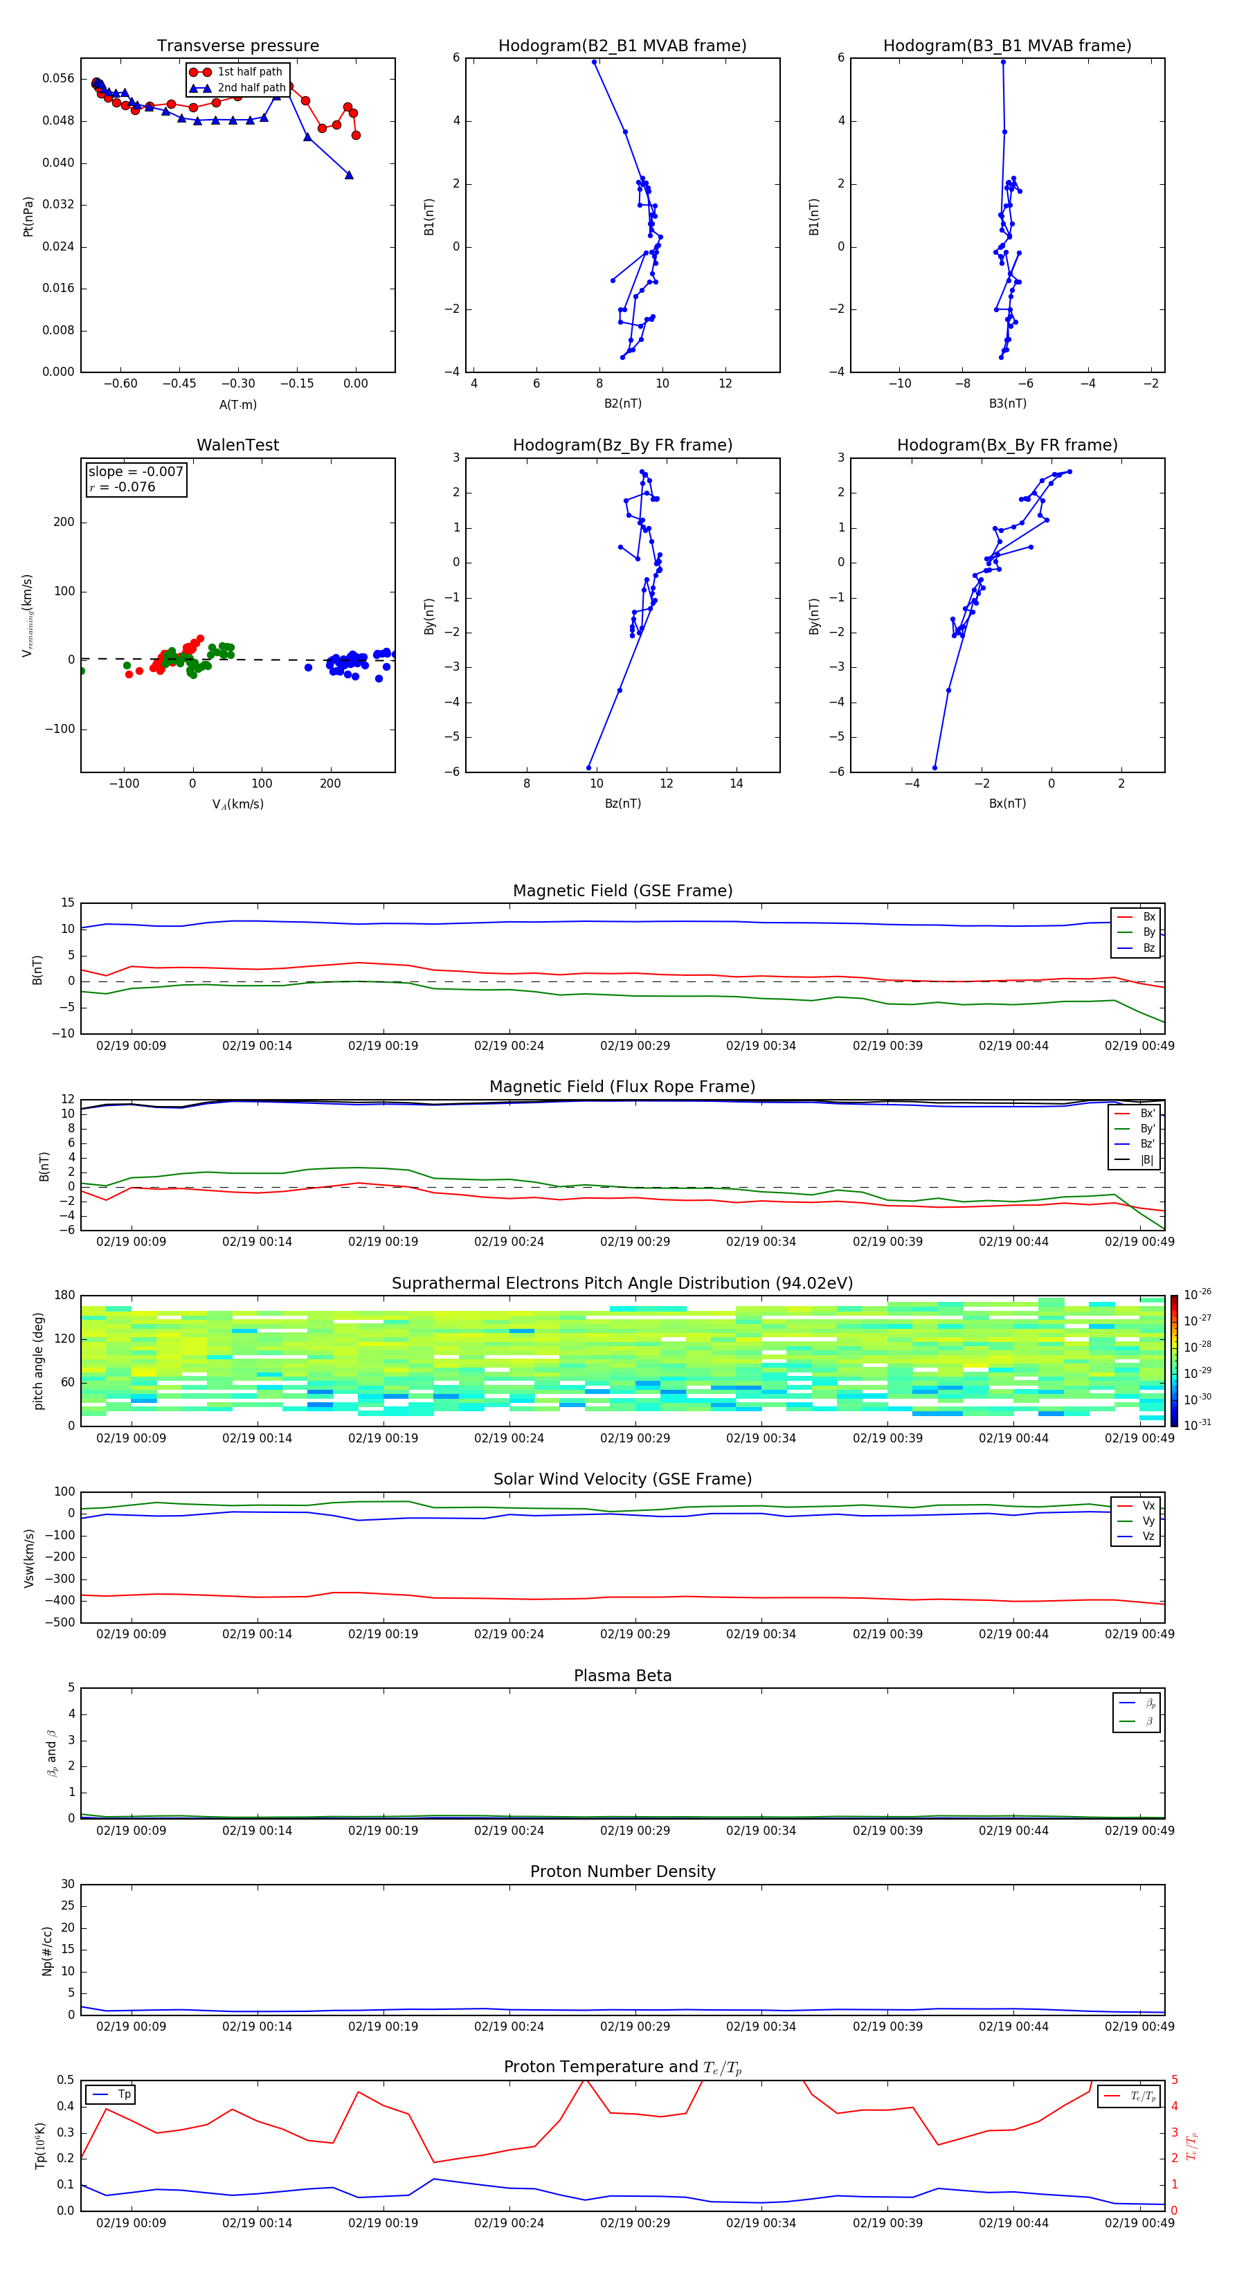Viewport: 1246px width, 2284px height.
Task: Click the 'A(T·m)' x-axis label
Action: (237, 404)
